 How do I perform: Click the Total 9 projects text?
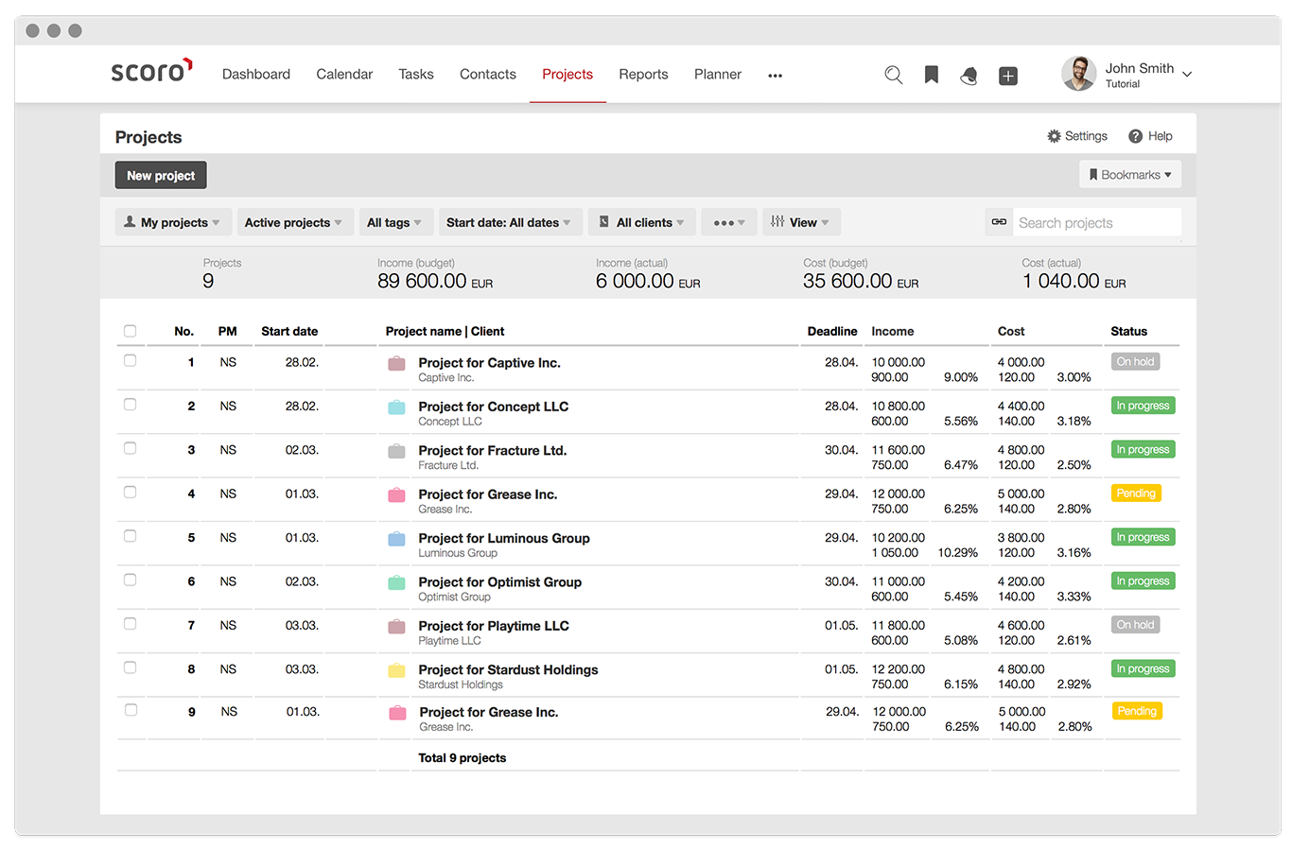[463, 758]
